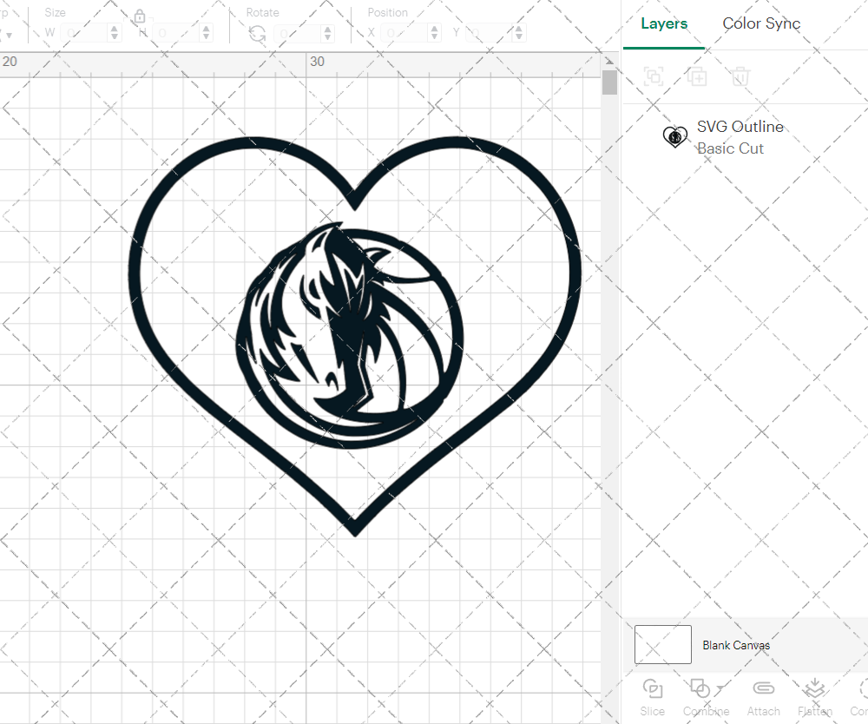The width and height of the screenshot is (868, 724).
Task: Click the Blank Canvas color swatch
Action: point(662,645)
